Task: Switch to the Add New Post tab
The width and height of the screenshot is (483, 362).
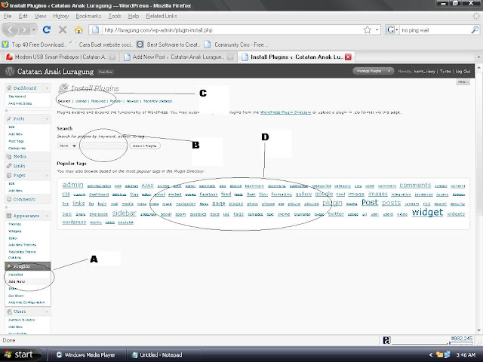Action: (x=178, y=57)
